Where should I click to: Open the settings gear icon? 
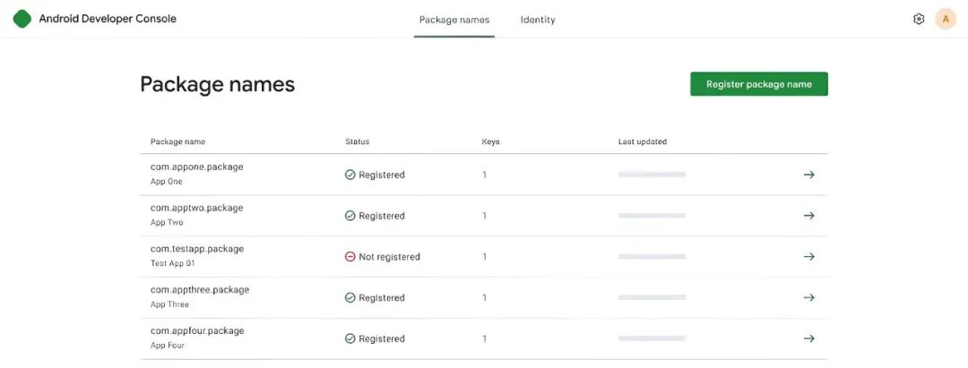(918, 19)
